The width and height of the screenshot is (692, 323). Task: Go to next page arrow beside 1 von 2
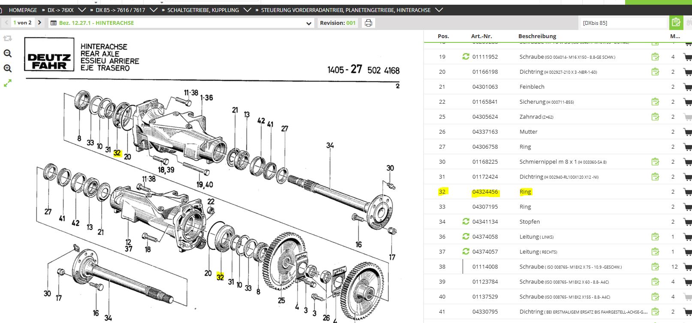tap(39, 23)
